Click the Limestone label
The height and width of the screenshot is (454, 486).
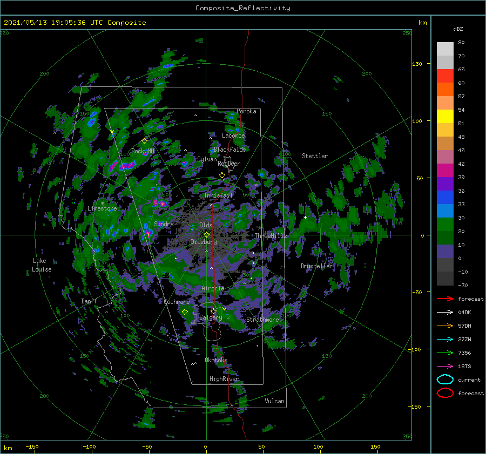tap(102, 208)
